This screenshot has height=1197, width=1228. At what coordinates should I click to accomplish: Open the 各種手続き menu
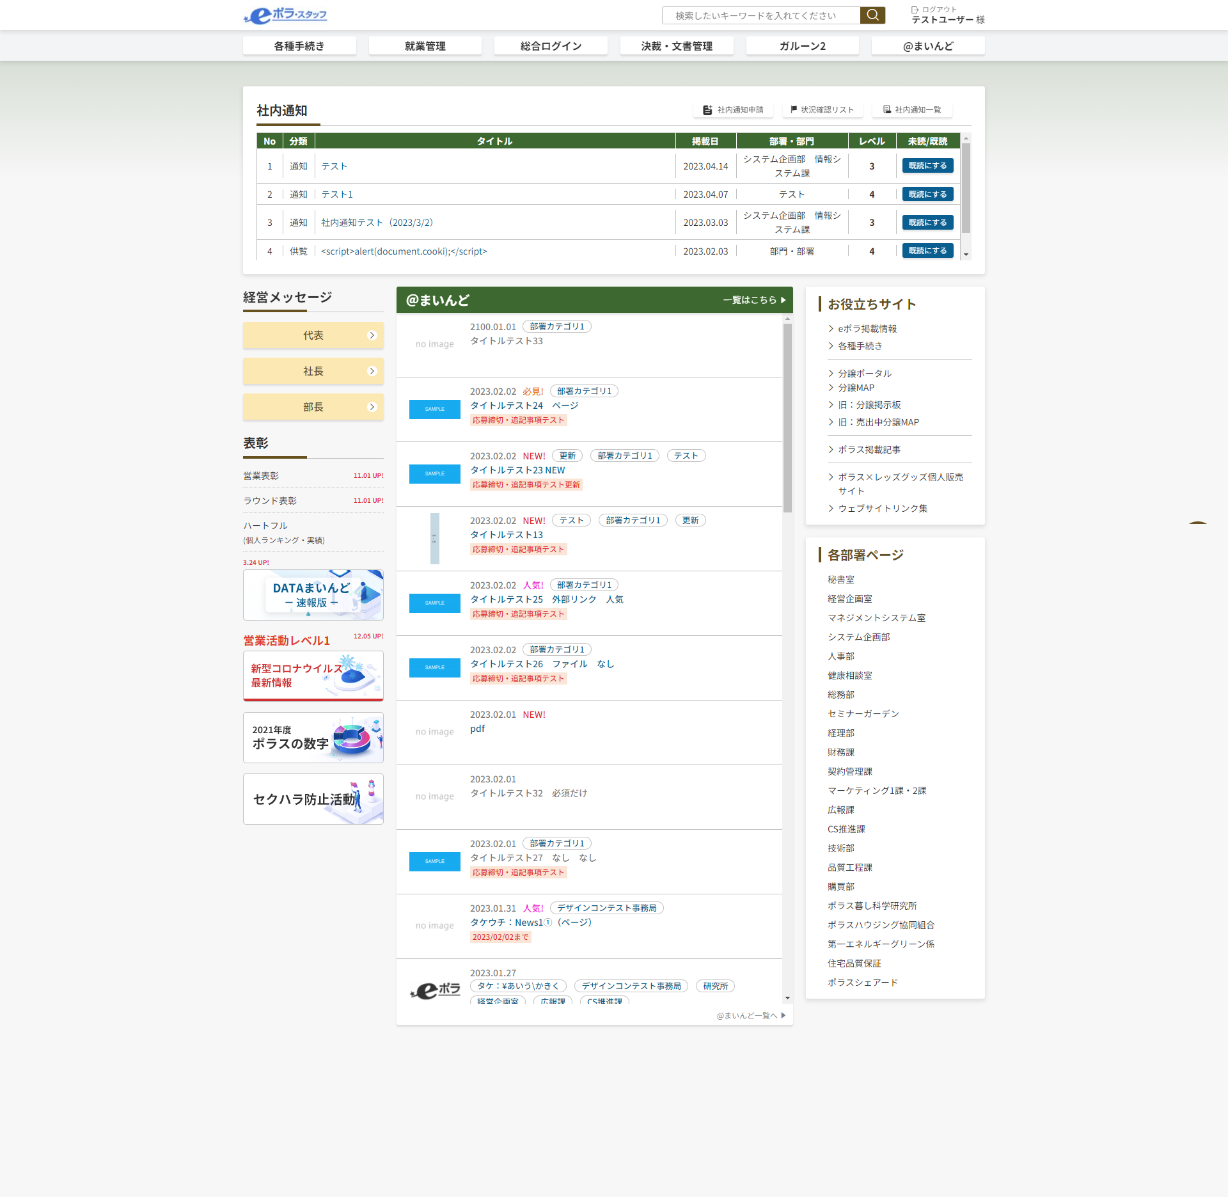click(x=299, y=46)
